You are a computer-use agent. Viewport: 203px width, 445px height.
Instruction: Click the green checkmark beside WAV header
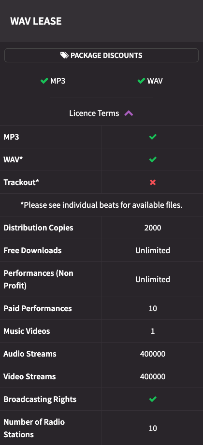[x=141, y=81]
